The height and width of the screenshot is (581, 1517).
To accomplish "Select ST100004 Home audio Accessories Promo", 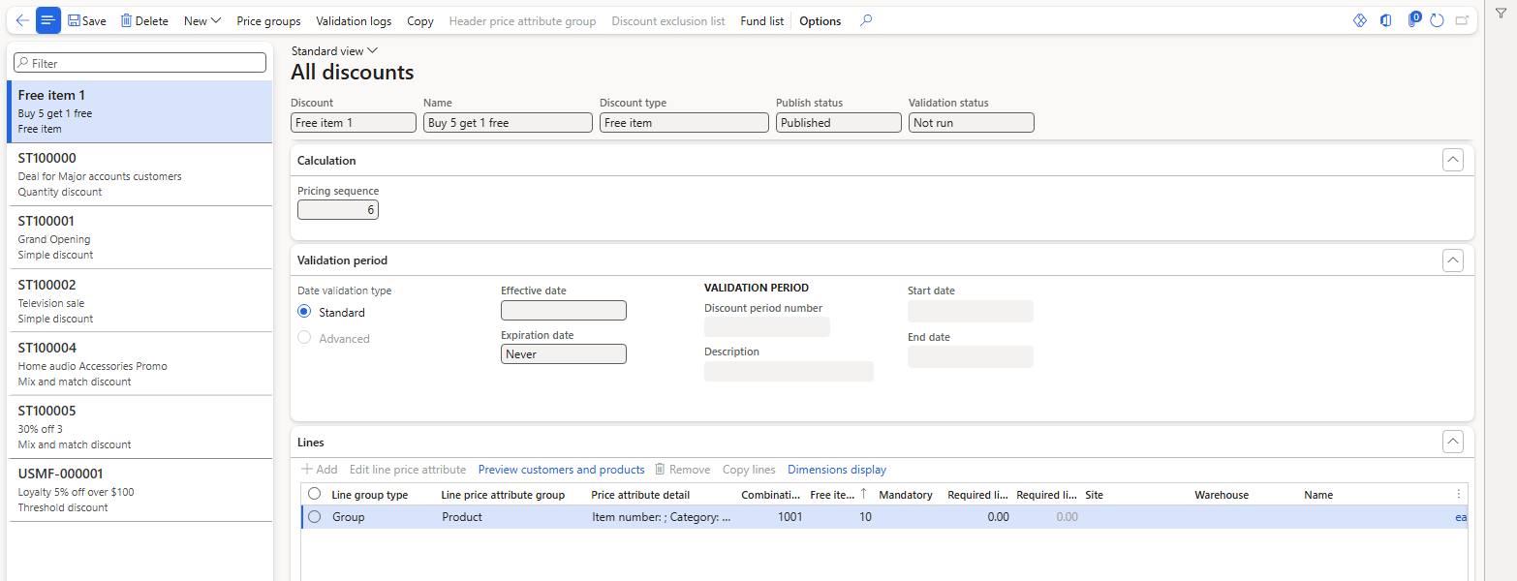I will (x=139, y=364).
